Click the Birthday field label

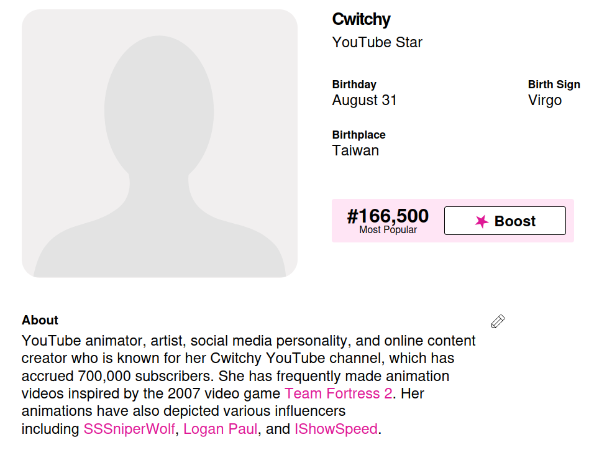[354, 85]
